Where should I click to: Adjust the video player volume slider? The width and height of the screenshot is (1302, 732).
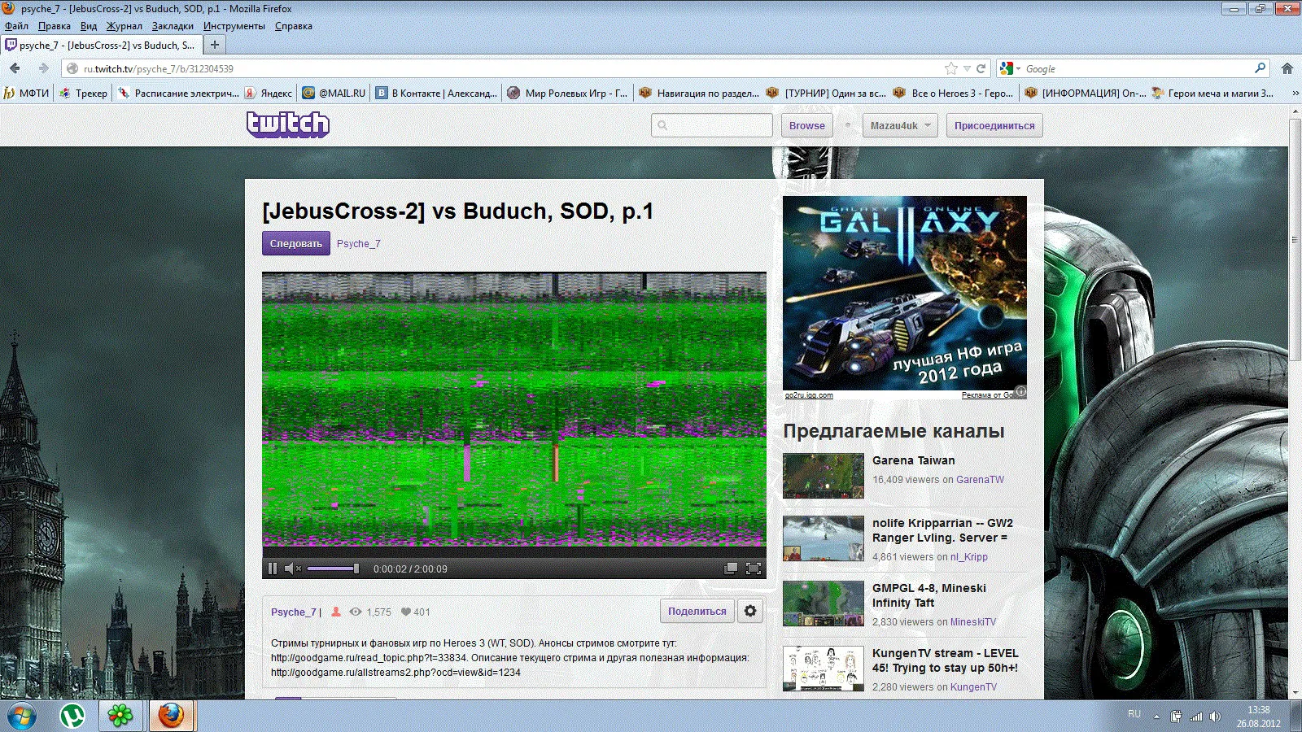tap(333, 569)
